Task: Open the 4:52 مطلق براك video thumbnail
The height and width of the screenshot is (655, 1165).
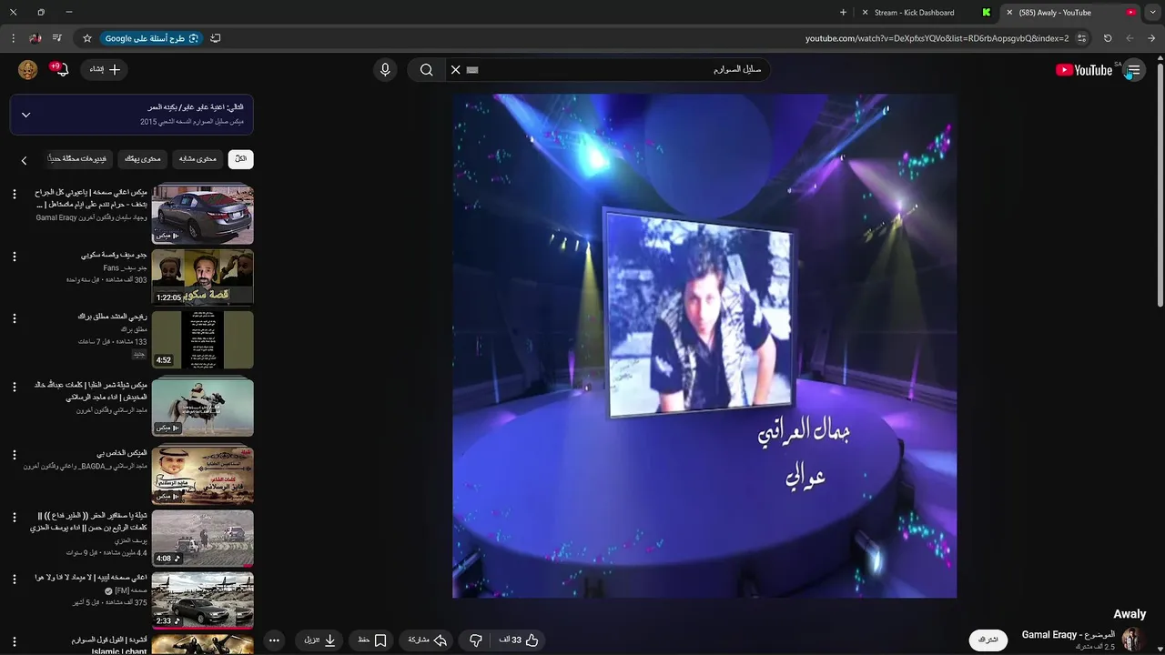Action: pyautogui.click(x=202, y=339)
